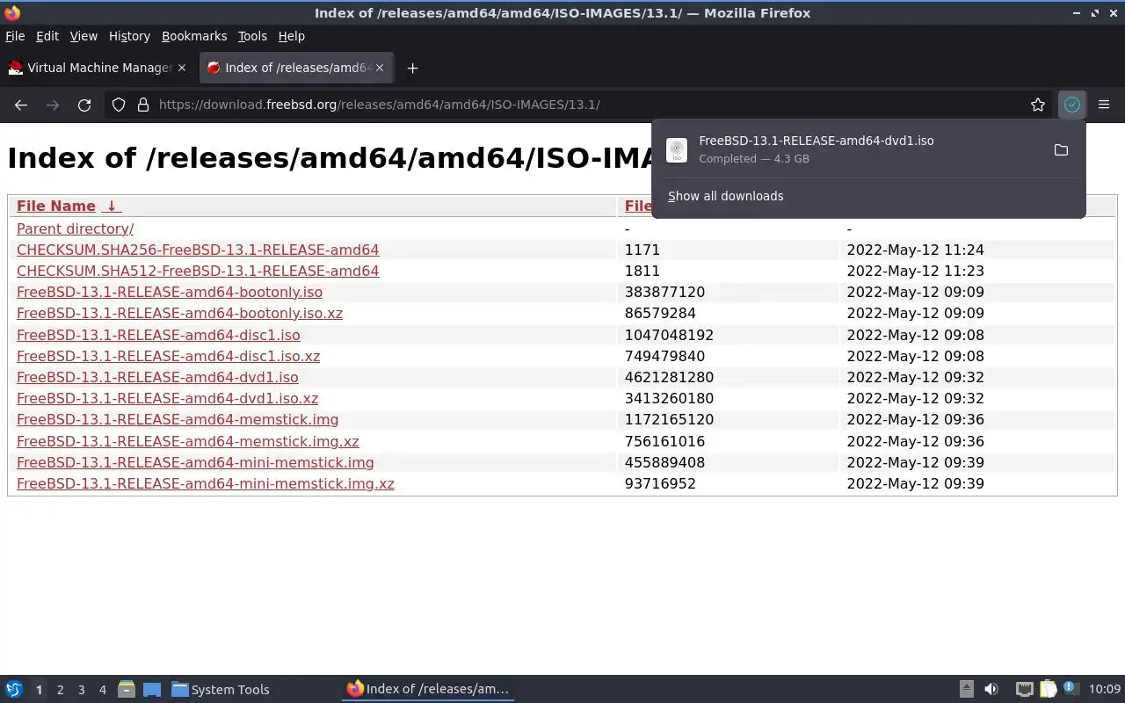This screenshot has width=1125, height=703.
Task: Open the clipboard tray icon
Action: point(1048,690)
